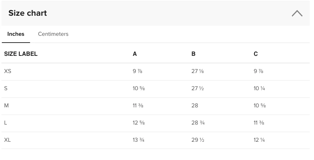
Task: Click column header A
Action: 135,54
